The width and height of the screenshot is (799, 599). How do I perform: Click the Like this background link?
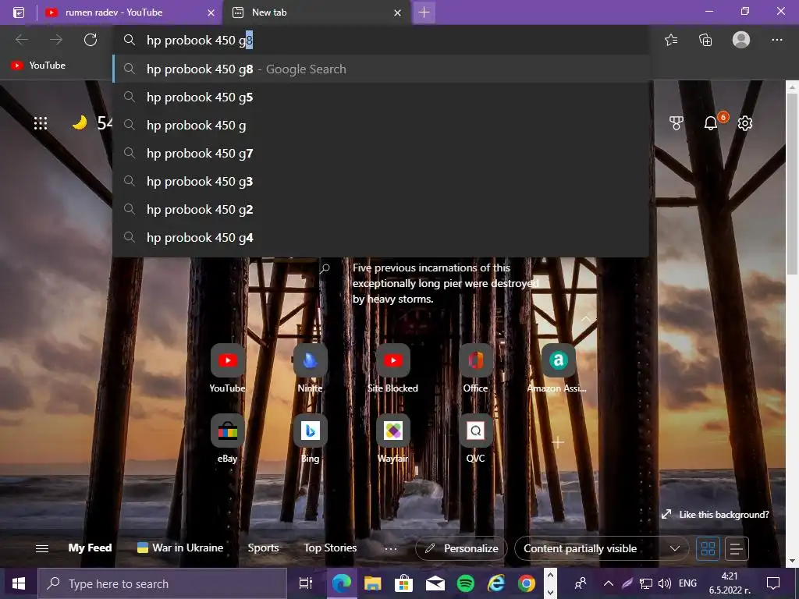tap(715, 515)
